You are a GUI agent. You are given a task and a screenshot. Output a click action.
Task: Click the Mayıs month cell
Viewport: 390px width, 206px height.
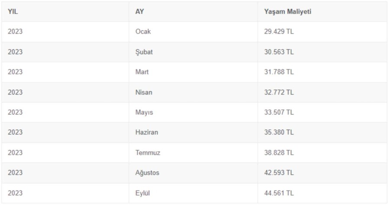click(144, 112)
